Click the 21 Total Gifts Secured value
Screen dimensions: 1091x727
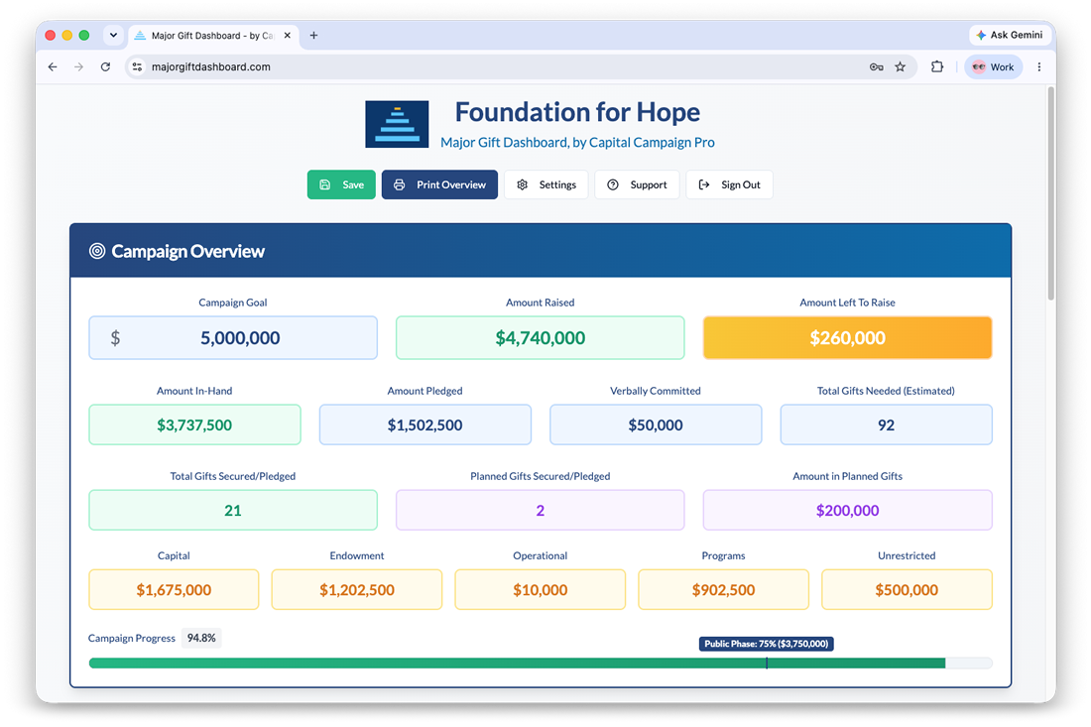[x=233, y=510]
